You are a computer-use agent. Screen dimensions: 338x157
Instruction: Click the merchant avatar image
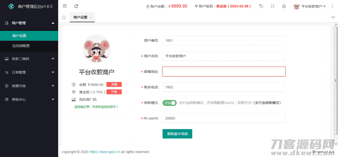pyautogui.click(x=97, y=49)
